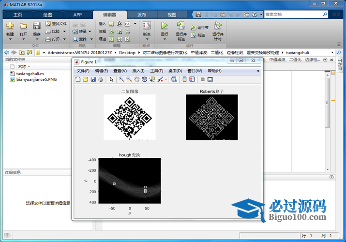
Task: Click the comment percent icon
Action: tap(112, 31)
